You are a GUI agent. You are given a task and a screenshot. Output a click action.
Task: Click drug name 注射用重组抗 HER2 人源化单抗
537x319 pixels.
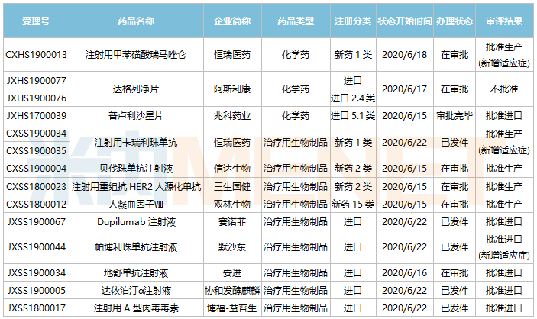[x=136, y=186]
